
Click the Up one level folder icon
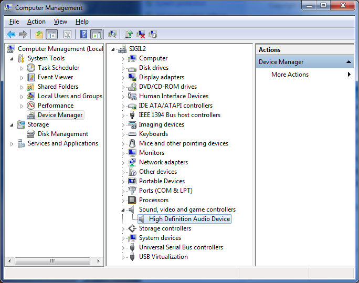[x=39, y=35]
